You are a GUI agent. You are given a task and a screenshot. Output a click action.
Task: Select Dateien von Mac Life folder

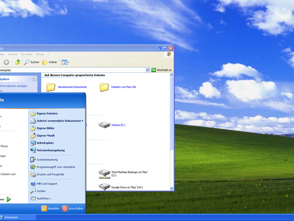118,87
